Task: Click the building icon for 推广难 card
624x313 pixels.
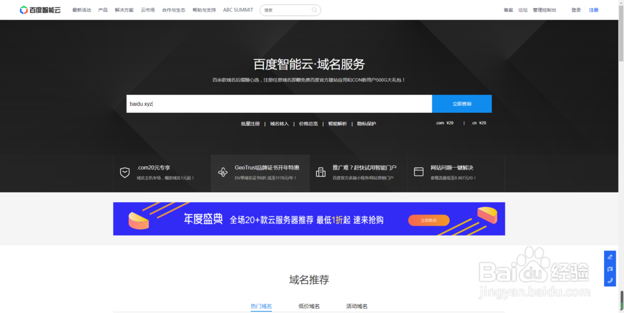Action: coord(321,172)
